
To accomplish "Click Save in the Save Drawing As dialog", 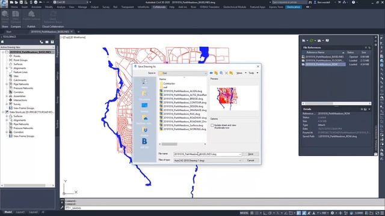I will [250, 154].
